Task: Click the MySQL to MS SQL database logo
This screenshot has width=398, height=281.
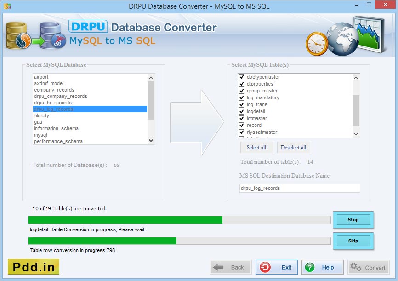Action: click(36, 35)
